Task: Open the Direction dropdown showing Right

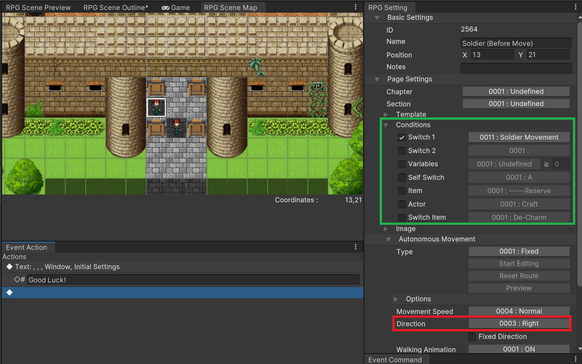Action: point(518,324)
